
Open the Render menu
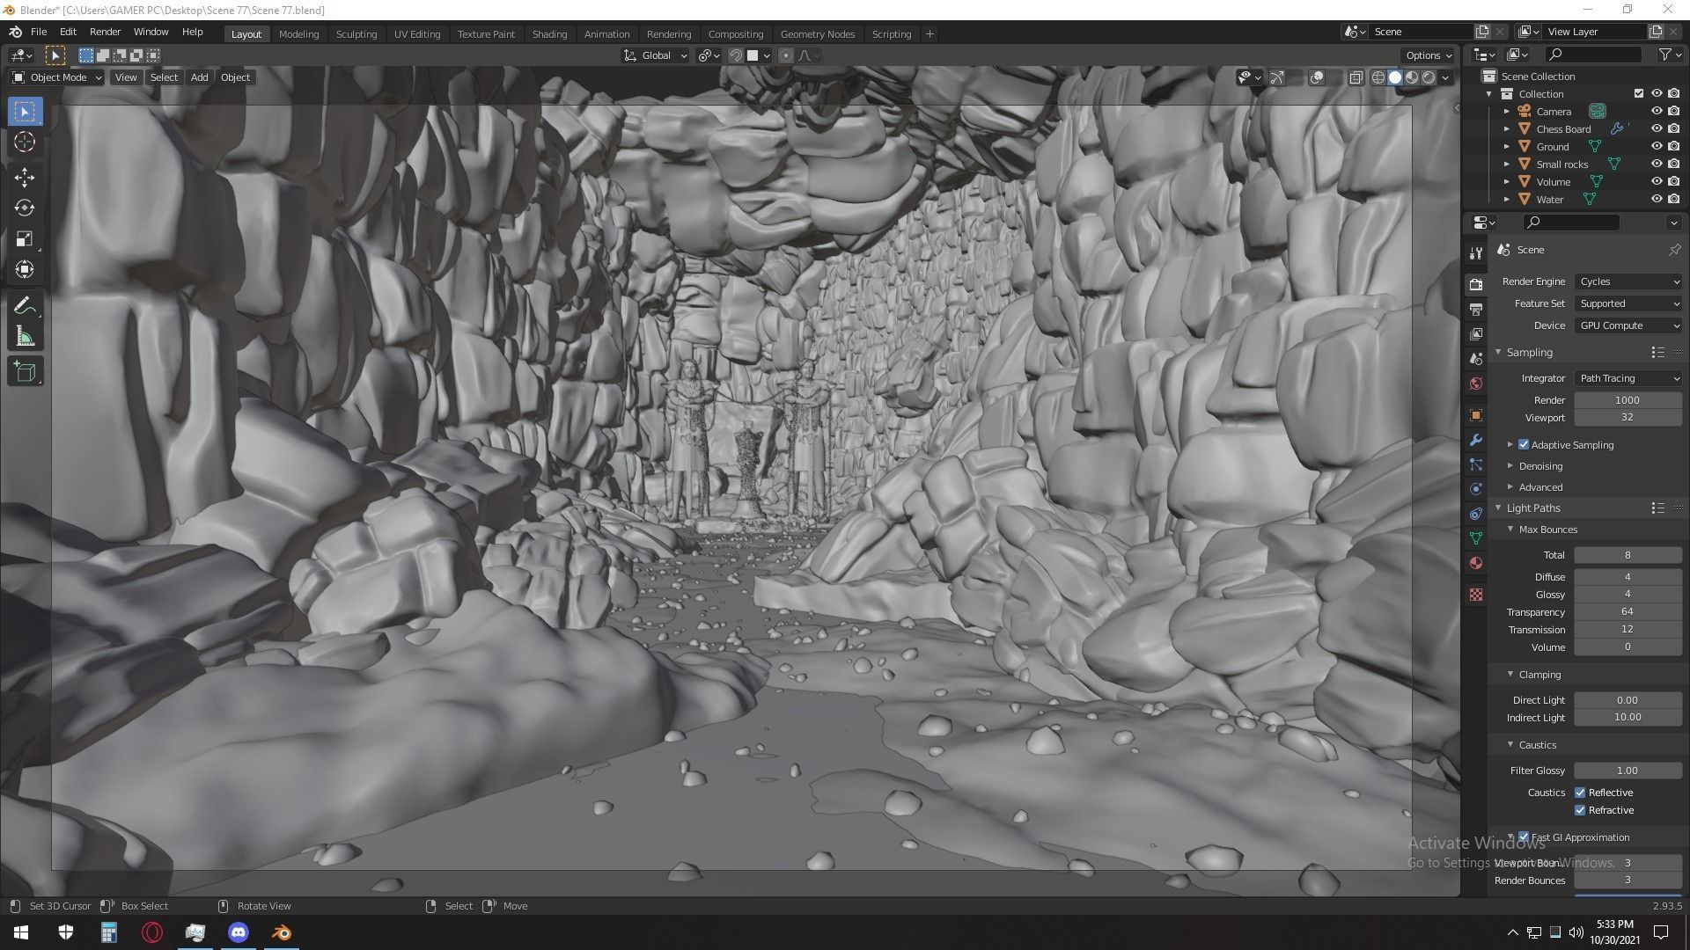click(x=105, y=32)
